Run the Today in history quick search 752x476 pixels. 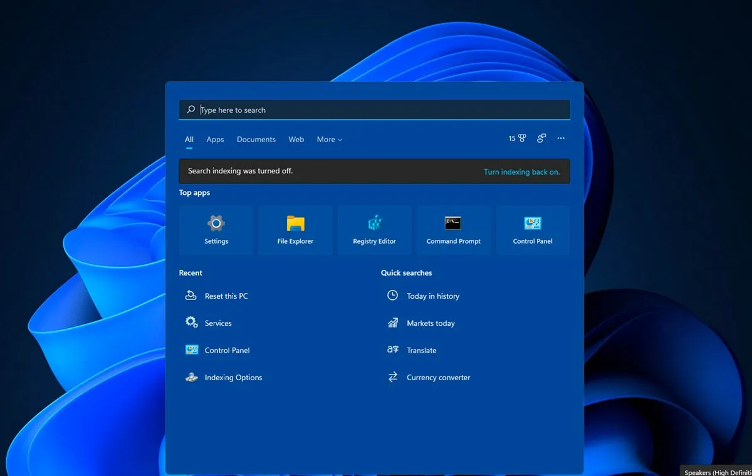pyautogui.click(x=432, y=296)
